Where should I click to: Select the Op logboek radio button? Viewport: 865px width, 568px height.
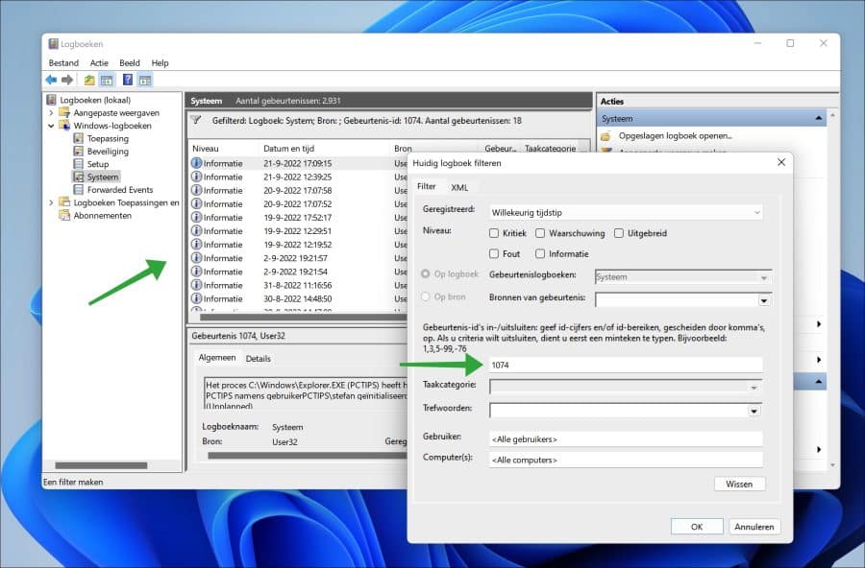[x=426, y=273]
